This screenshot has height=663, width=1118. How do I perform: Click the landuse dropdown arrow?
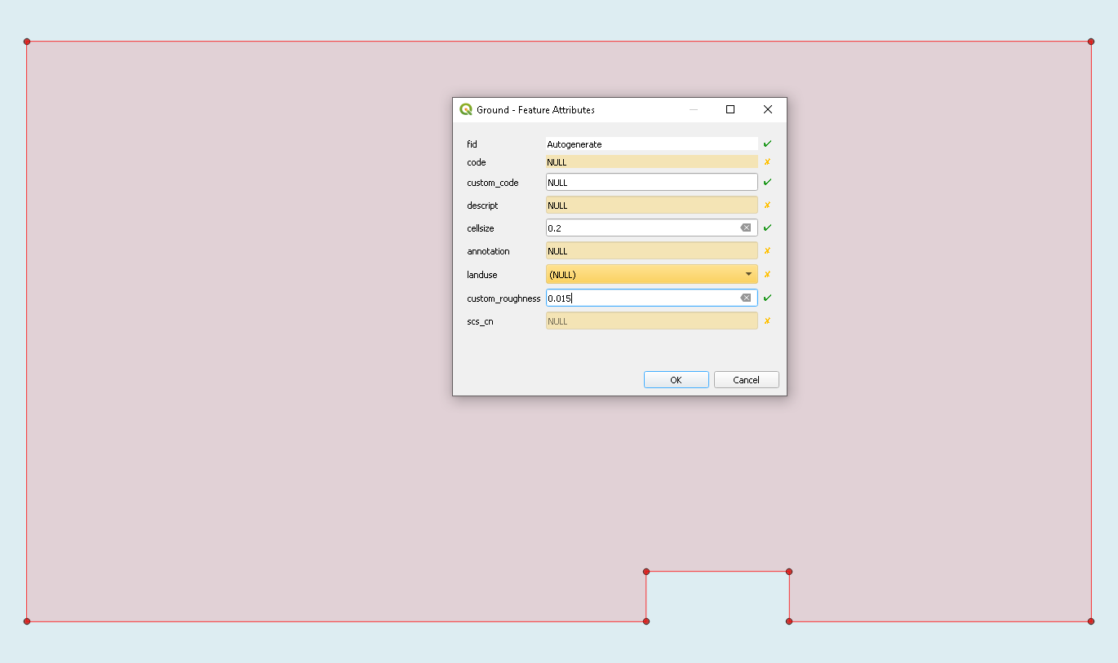click(748, 275)
